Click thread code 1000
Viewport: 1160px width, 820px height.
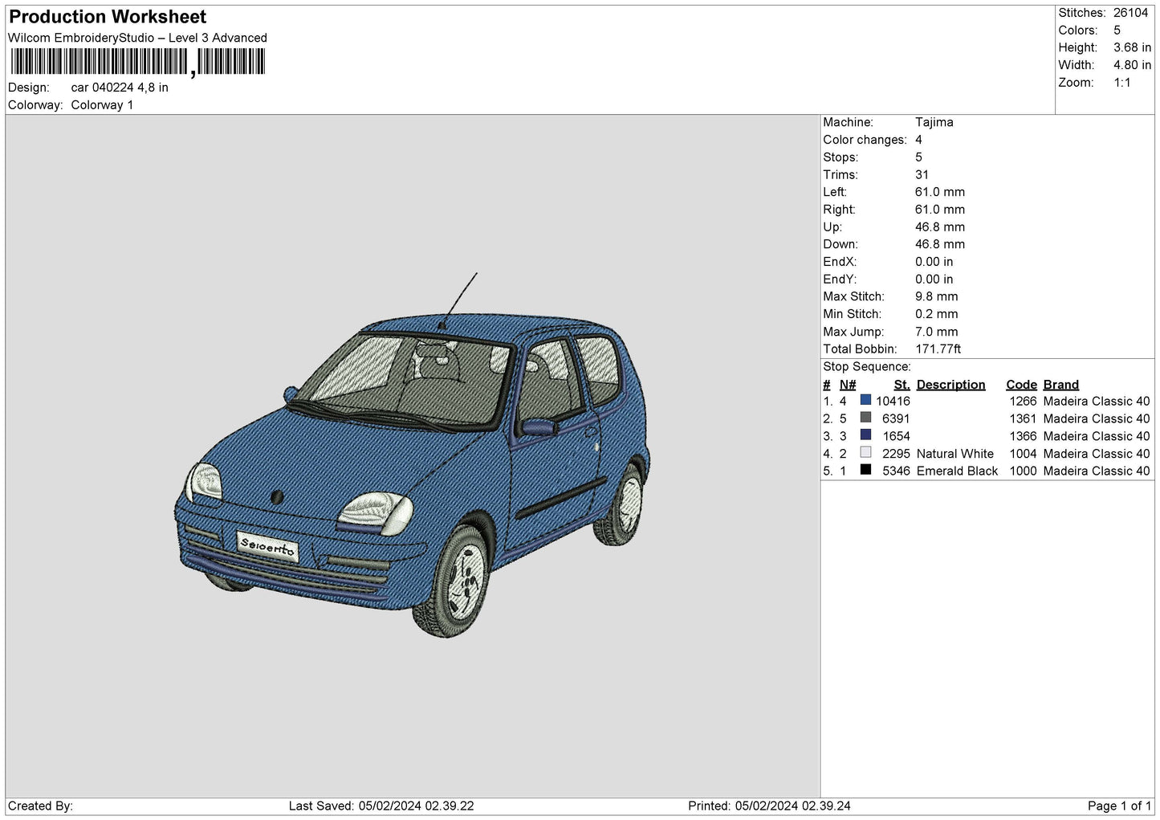(x=1023, y=471)
